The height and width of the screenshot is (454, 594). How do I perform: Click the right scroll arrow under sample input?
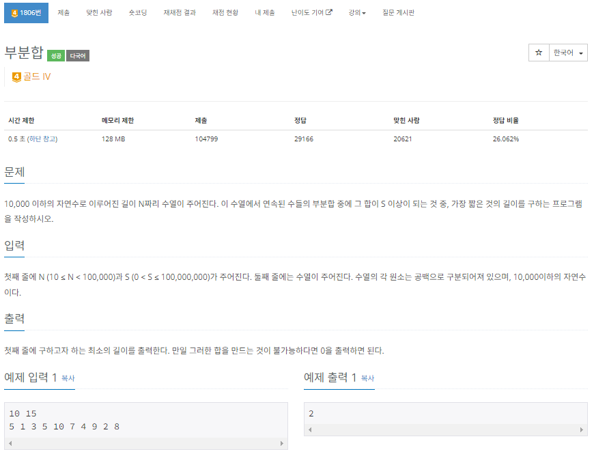281,443
